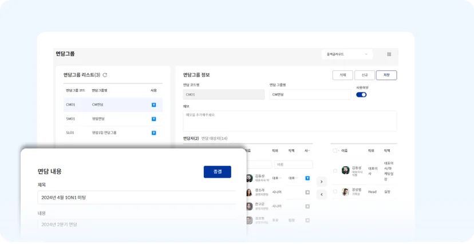Toggle the 사용여부 switch off

click(x=361, y=95)
